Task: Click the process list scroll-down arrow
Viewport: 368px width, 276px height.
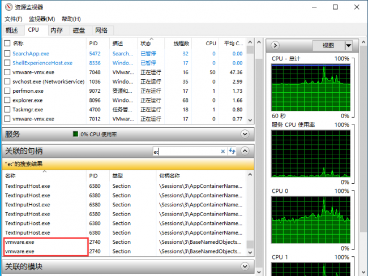Action: tap(250, 120)
